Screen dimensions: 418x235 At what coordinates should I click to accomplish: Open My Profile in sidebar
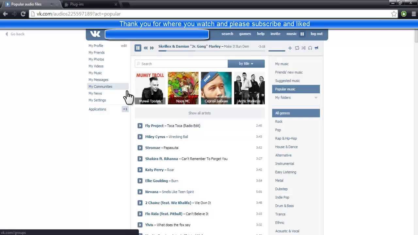tap(96, 46)
